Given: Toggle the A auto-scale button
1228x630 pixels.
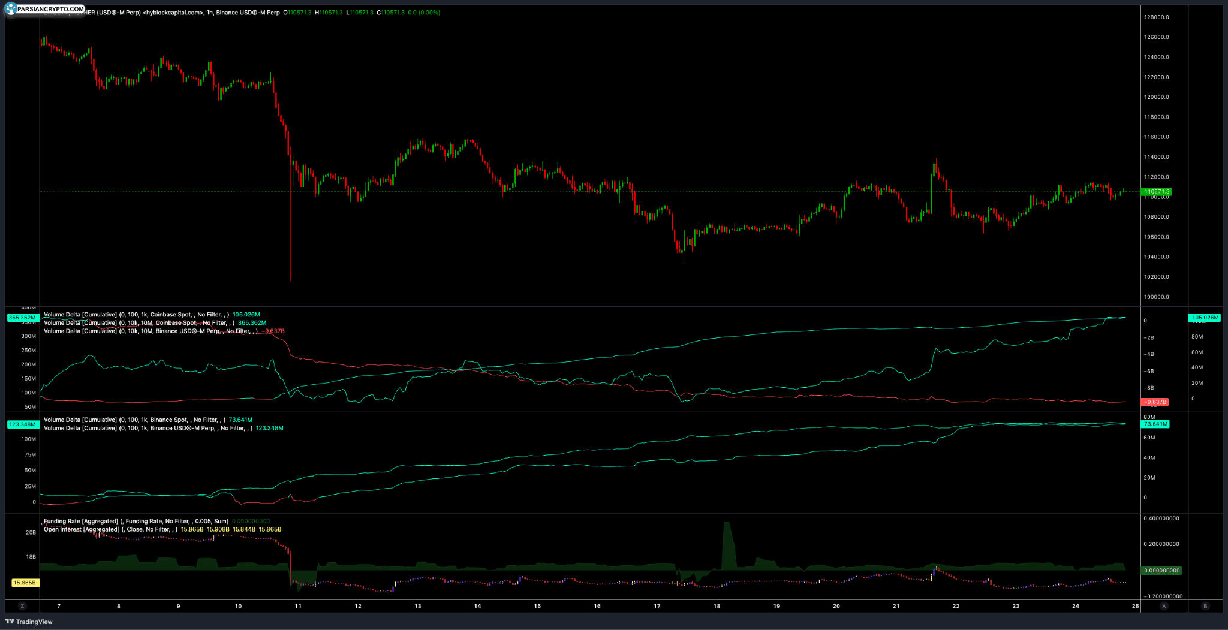Looking at the screenshot, I should coord(1164,606).
